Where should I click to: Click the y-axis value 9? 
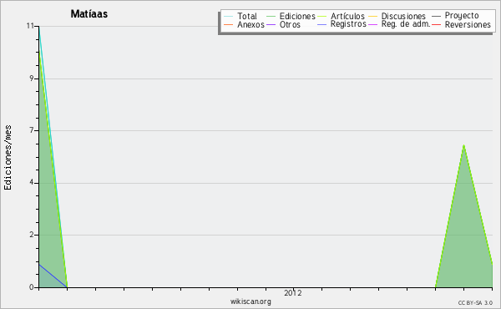pos(32,79)
